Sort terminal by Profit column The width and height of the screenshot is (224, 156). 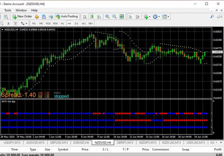coord(218,149)
